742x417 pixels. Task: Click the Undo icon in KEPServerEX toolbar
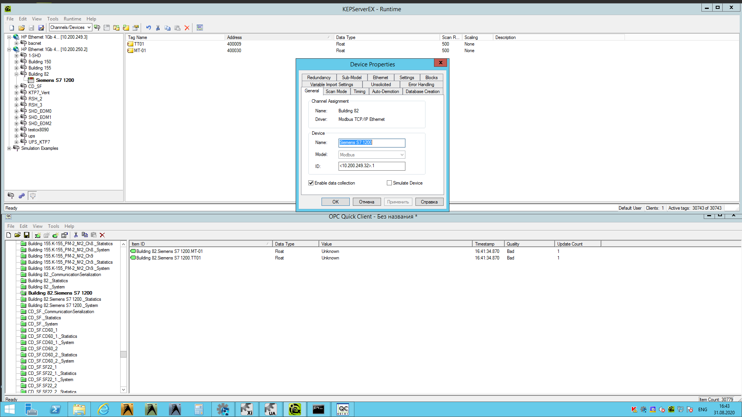[x=148, y=27]
